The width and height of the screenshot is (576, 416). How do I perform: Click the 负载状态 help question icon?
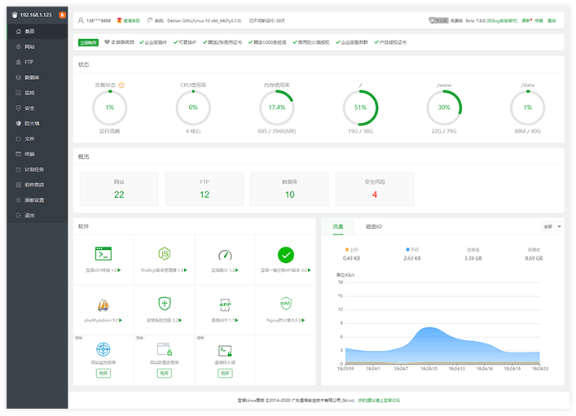pos(122,85)
